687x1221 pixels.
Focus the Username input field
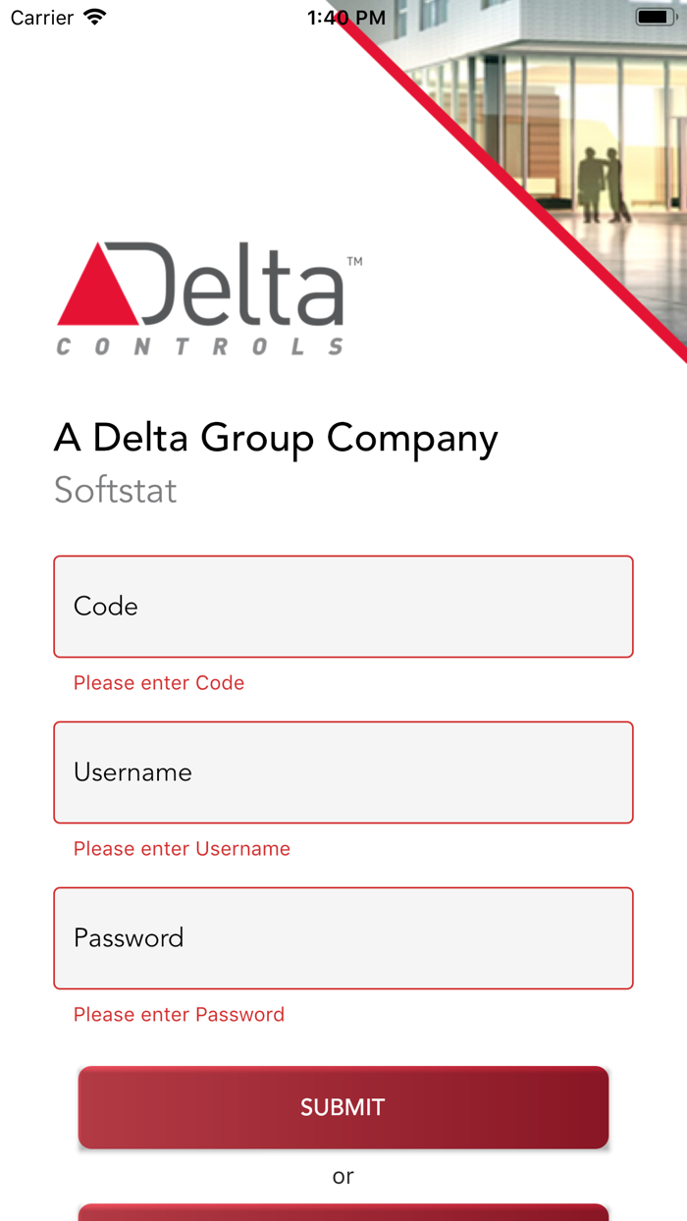[343, 772]
